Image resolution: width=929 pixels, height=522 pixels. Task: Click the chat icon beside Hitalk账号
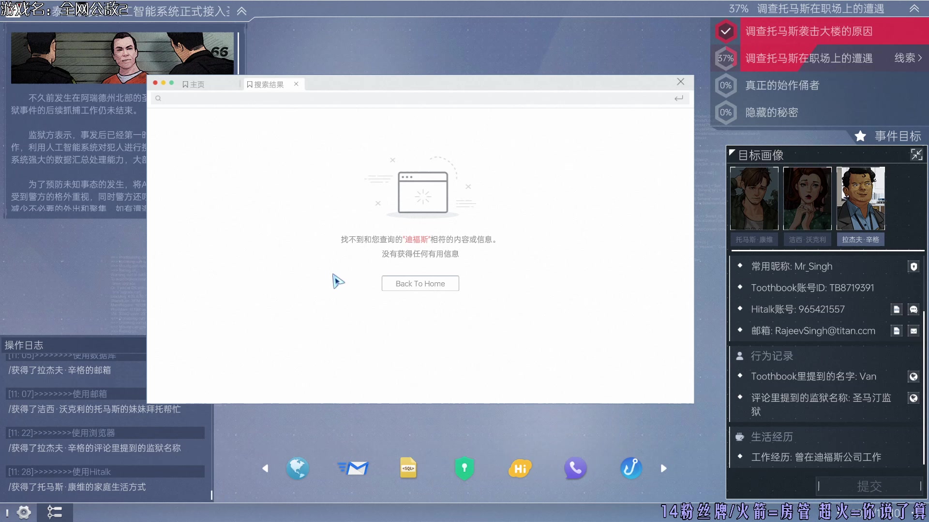point(913,309)
